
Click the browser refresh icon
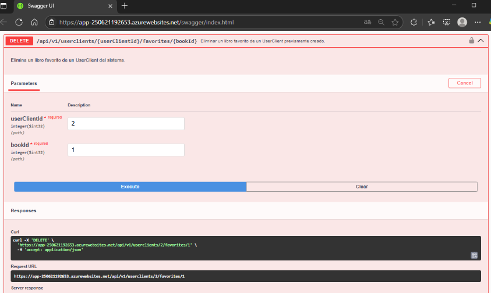pos(19,22)
